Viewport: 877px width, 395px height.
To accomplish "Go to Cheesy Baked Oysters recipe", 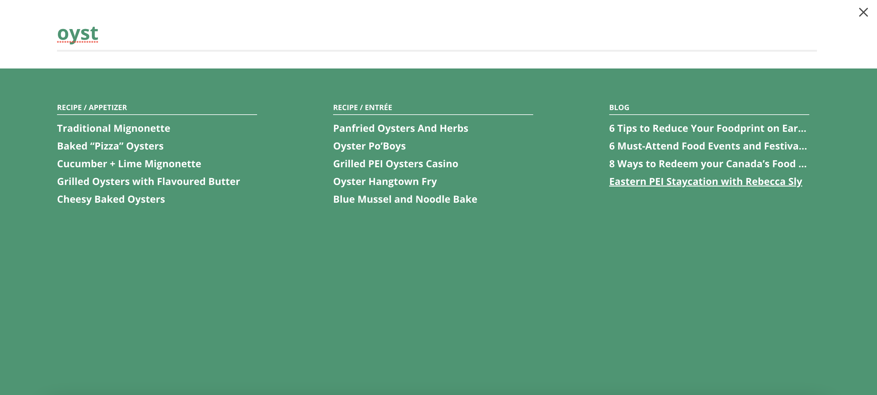I will (111, 199).
